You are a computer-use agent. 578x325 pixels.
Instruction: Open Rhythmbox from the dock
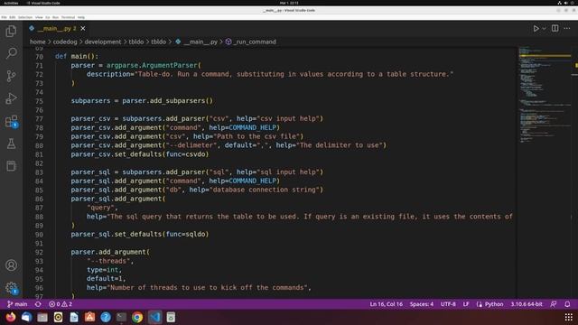click(58, 317)
